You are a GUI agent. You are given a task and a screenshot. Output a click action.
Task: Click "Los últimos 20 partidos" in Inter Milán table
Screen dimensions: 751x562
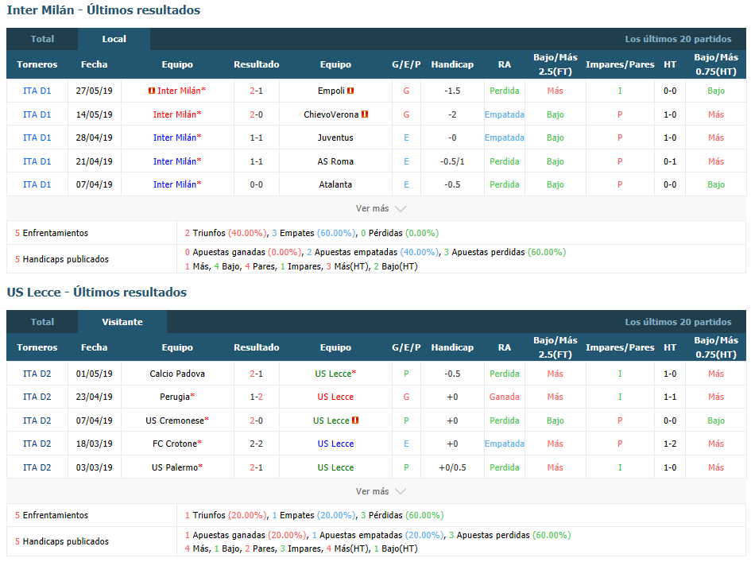678,39
